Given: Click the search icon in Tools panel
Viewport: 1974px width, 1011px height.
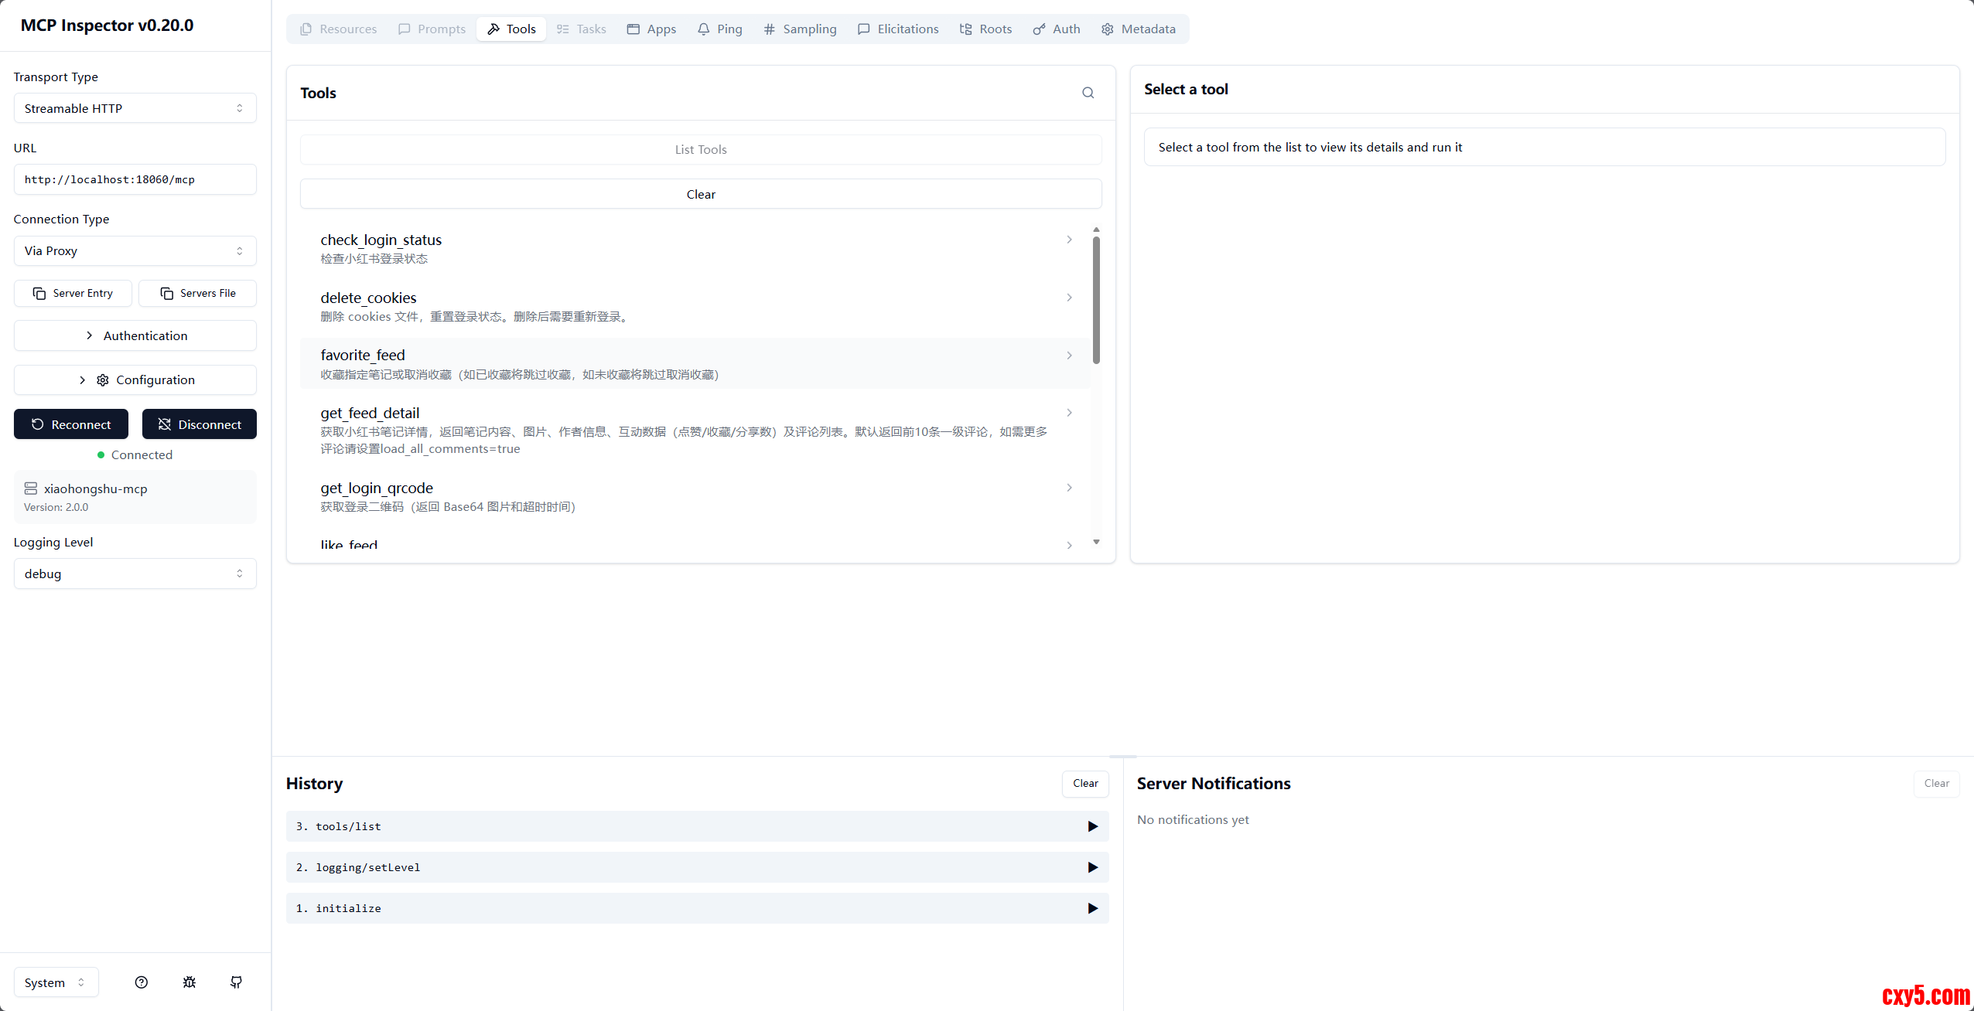Looking at the screenshot, I should [1088, 93].
